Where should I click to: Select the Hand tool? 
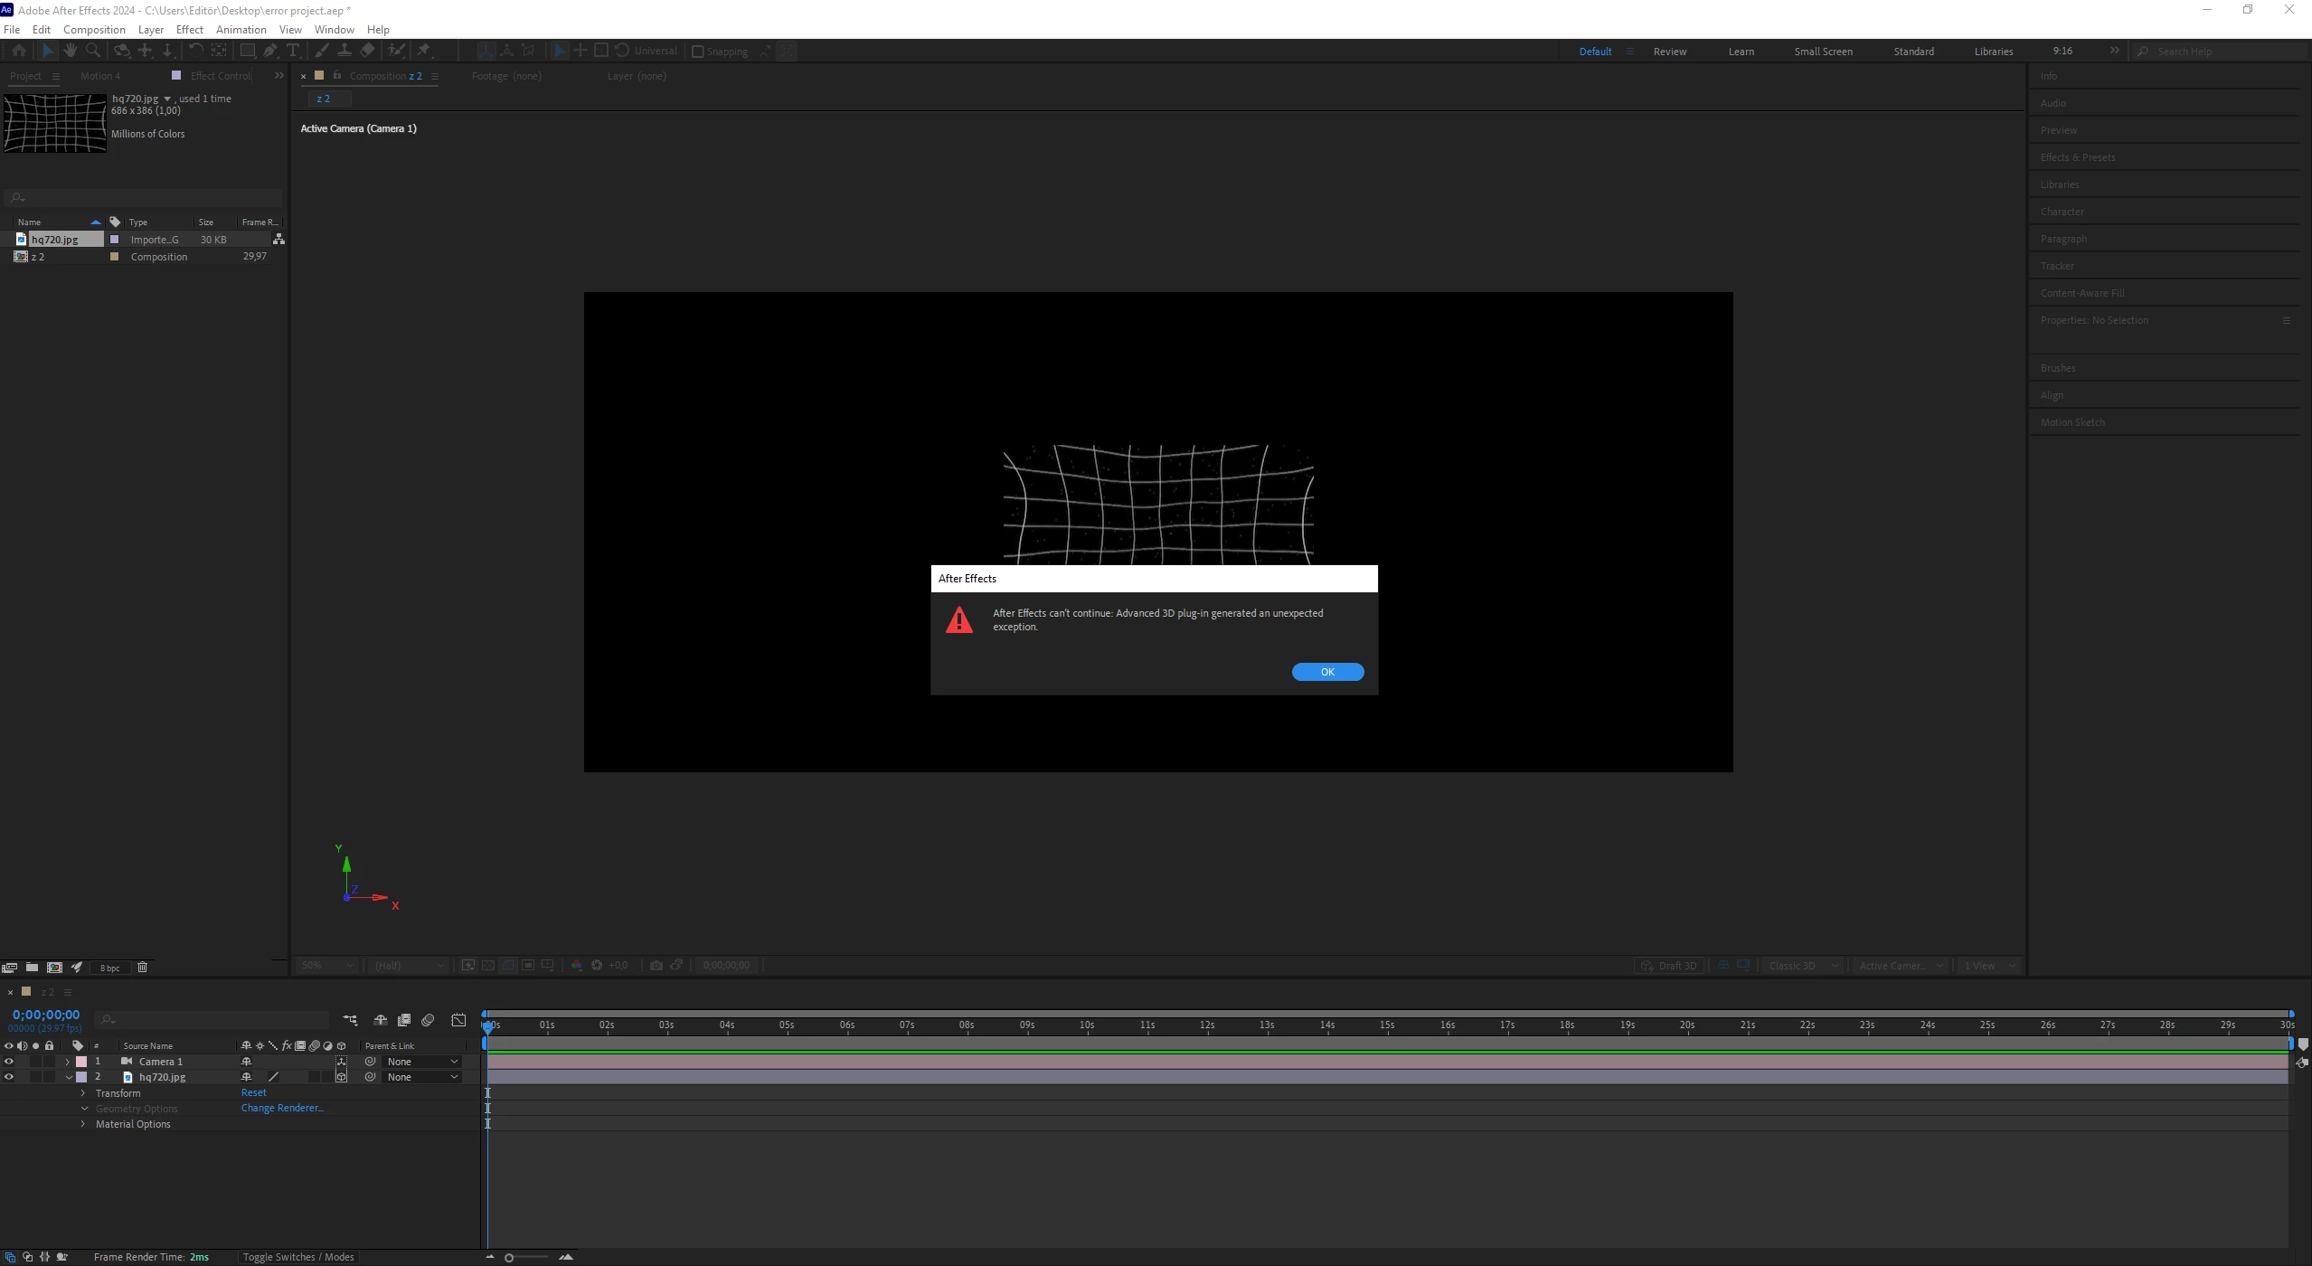click(71, 51)
